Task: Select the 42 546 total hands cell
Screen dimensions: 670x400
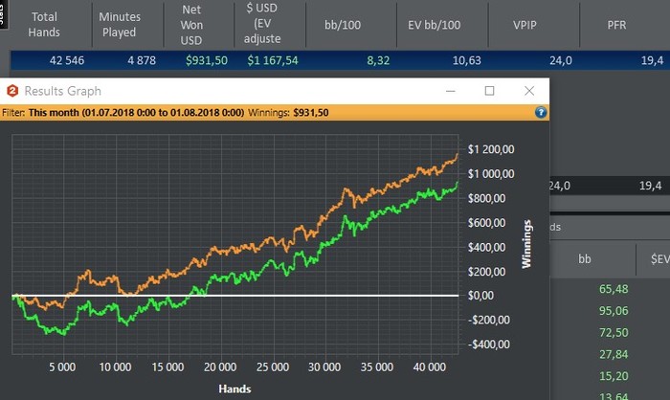Action: coord(67,60)
